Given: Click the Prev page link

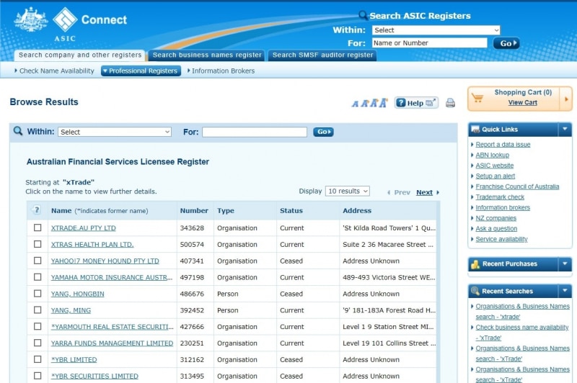Looking at the screenshot, I should point(402,192).
